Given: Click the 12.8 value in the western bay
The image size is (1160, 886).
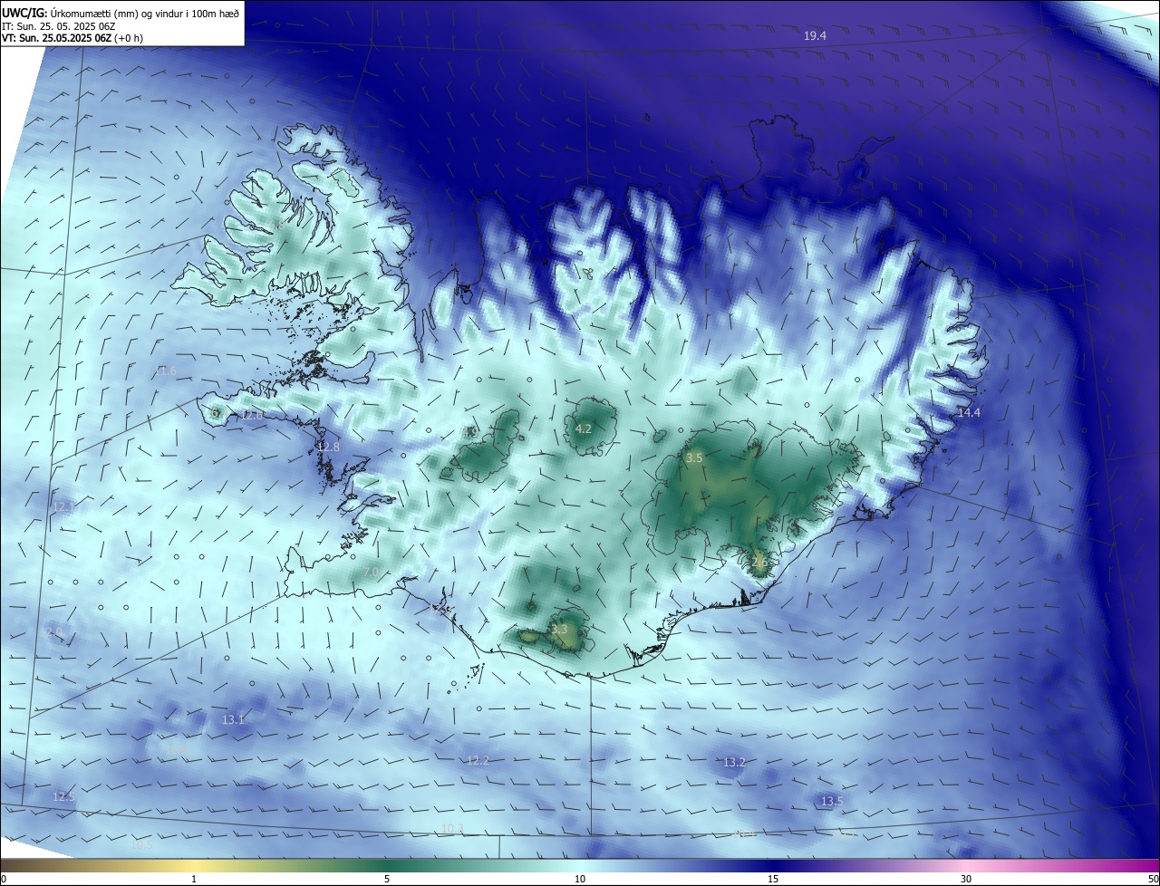Looking at the screenshot, I should (x=328, y=447).
